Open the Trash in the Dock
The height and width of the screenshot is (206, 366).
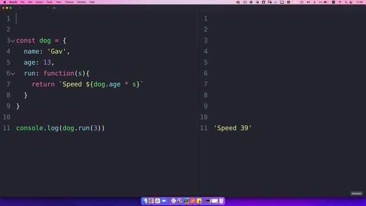pyautogui.click(x=221, y=201)
